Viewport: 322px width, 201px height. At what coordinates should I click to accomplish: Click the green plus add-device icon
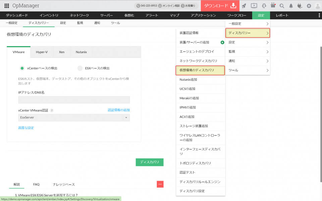(222, 42)
